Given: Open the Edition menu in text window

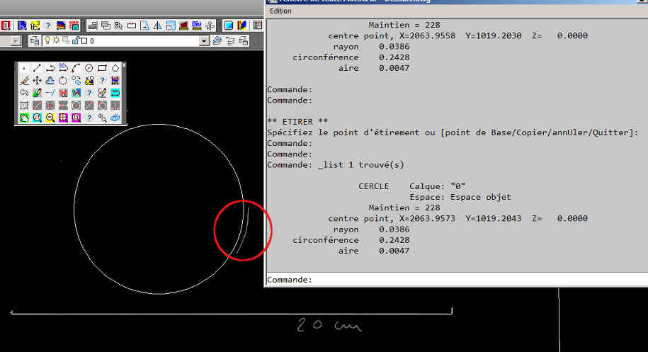Looking at the screenshot, I should 280,11.
